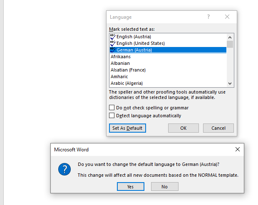258x205 pixels.
Task: Select Amharic in the language list
Action: [168, 77]
